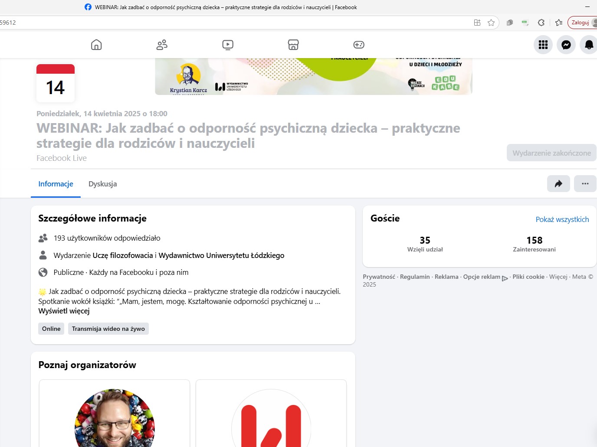The height and width of the screenshot is (447, 597).
Task: Click the share arrow button for the event
Action: (x=558, y=183)
